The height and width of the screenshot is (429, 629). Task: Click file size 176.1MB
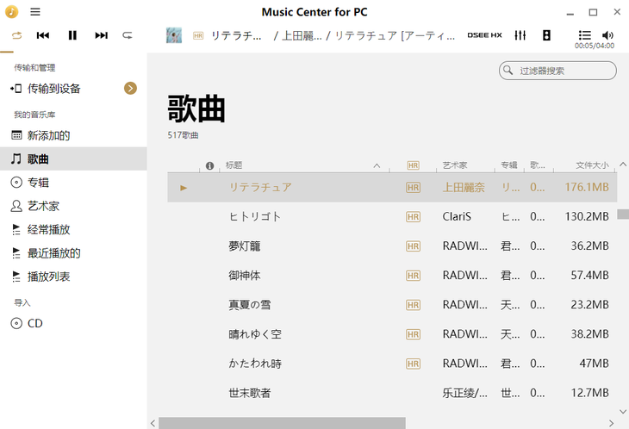[x=587, y=187]
